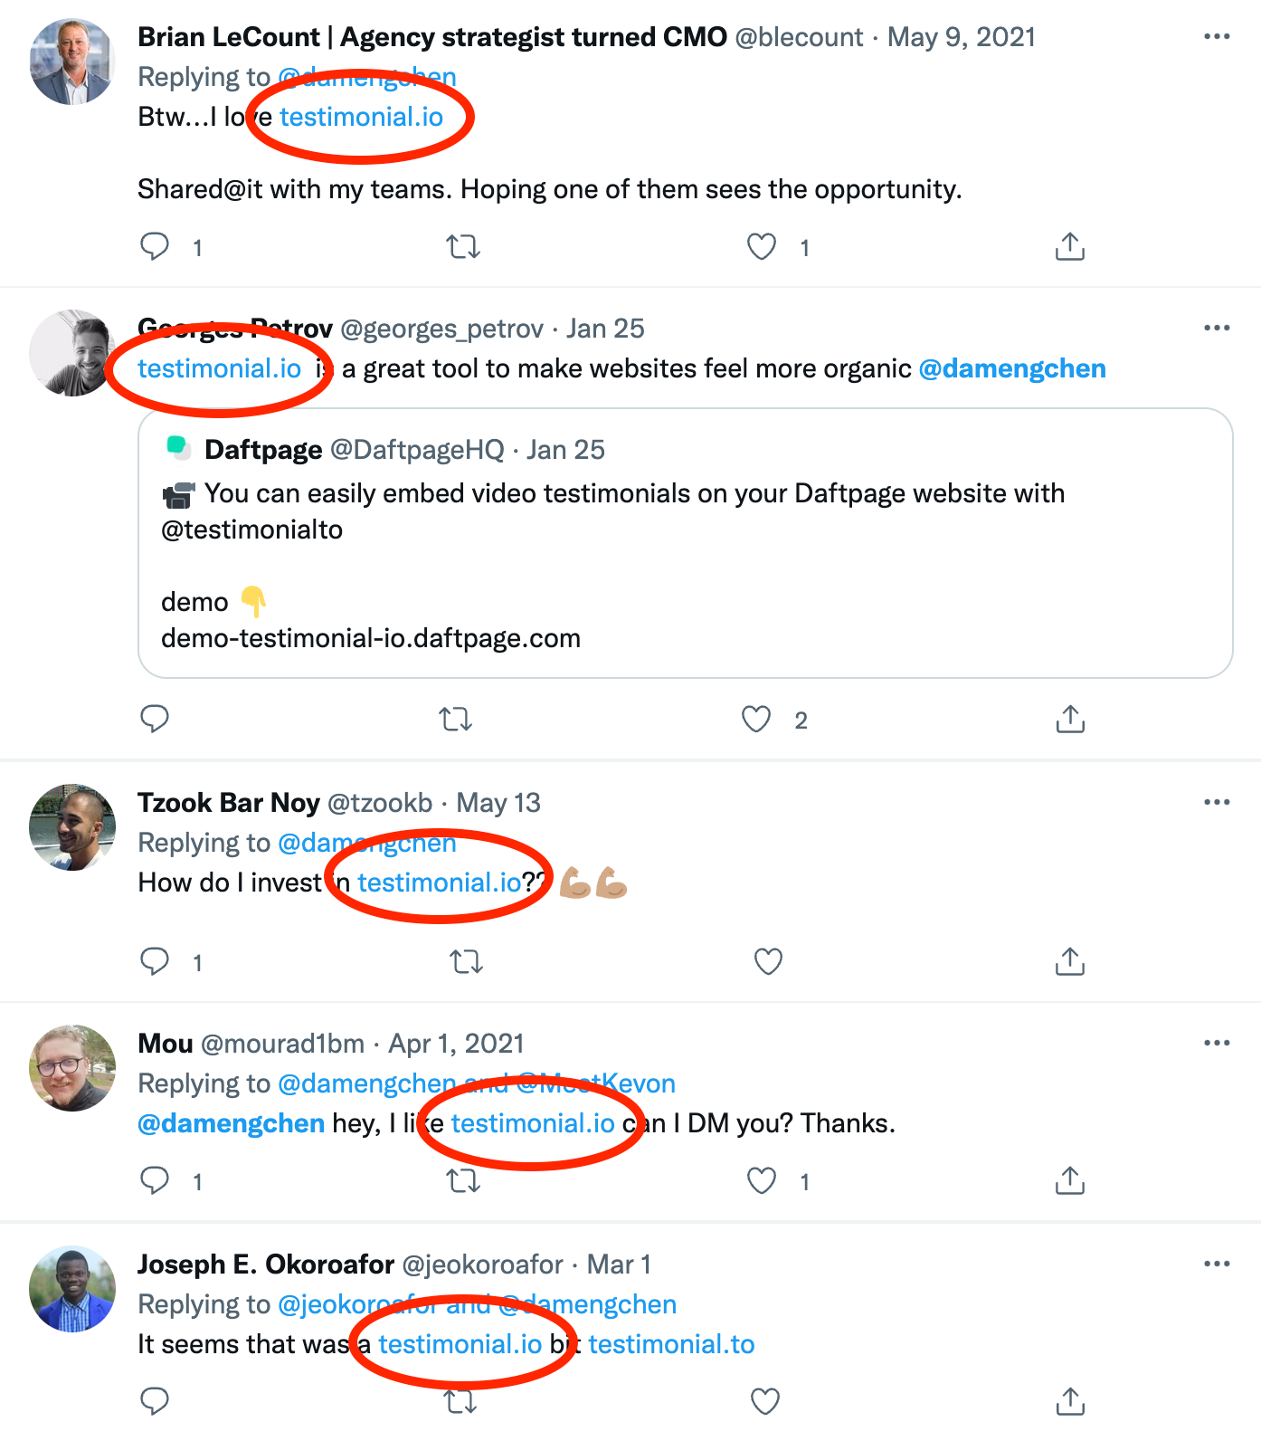Screen dimensions: 1261x1441
Task: Retweet Tzook Bar Noy's tweet
Action: click(467, 961)
